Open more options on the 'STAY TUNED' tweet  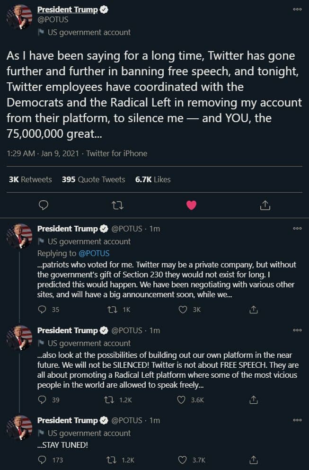point(297,420)
